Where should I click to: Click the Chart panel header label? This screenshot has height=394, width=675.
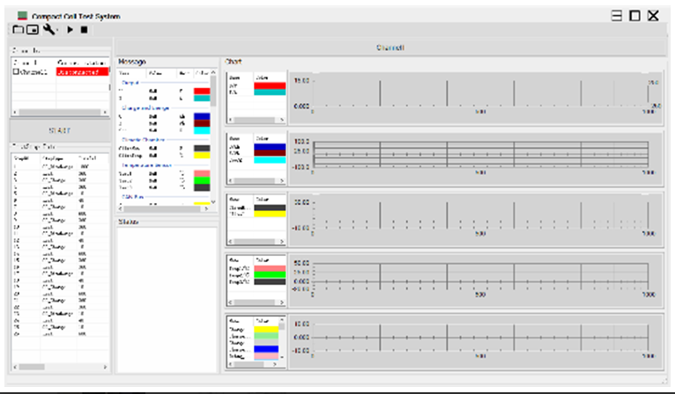pos(234,62)
